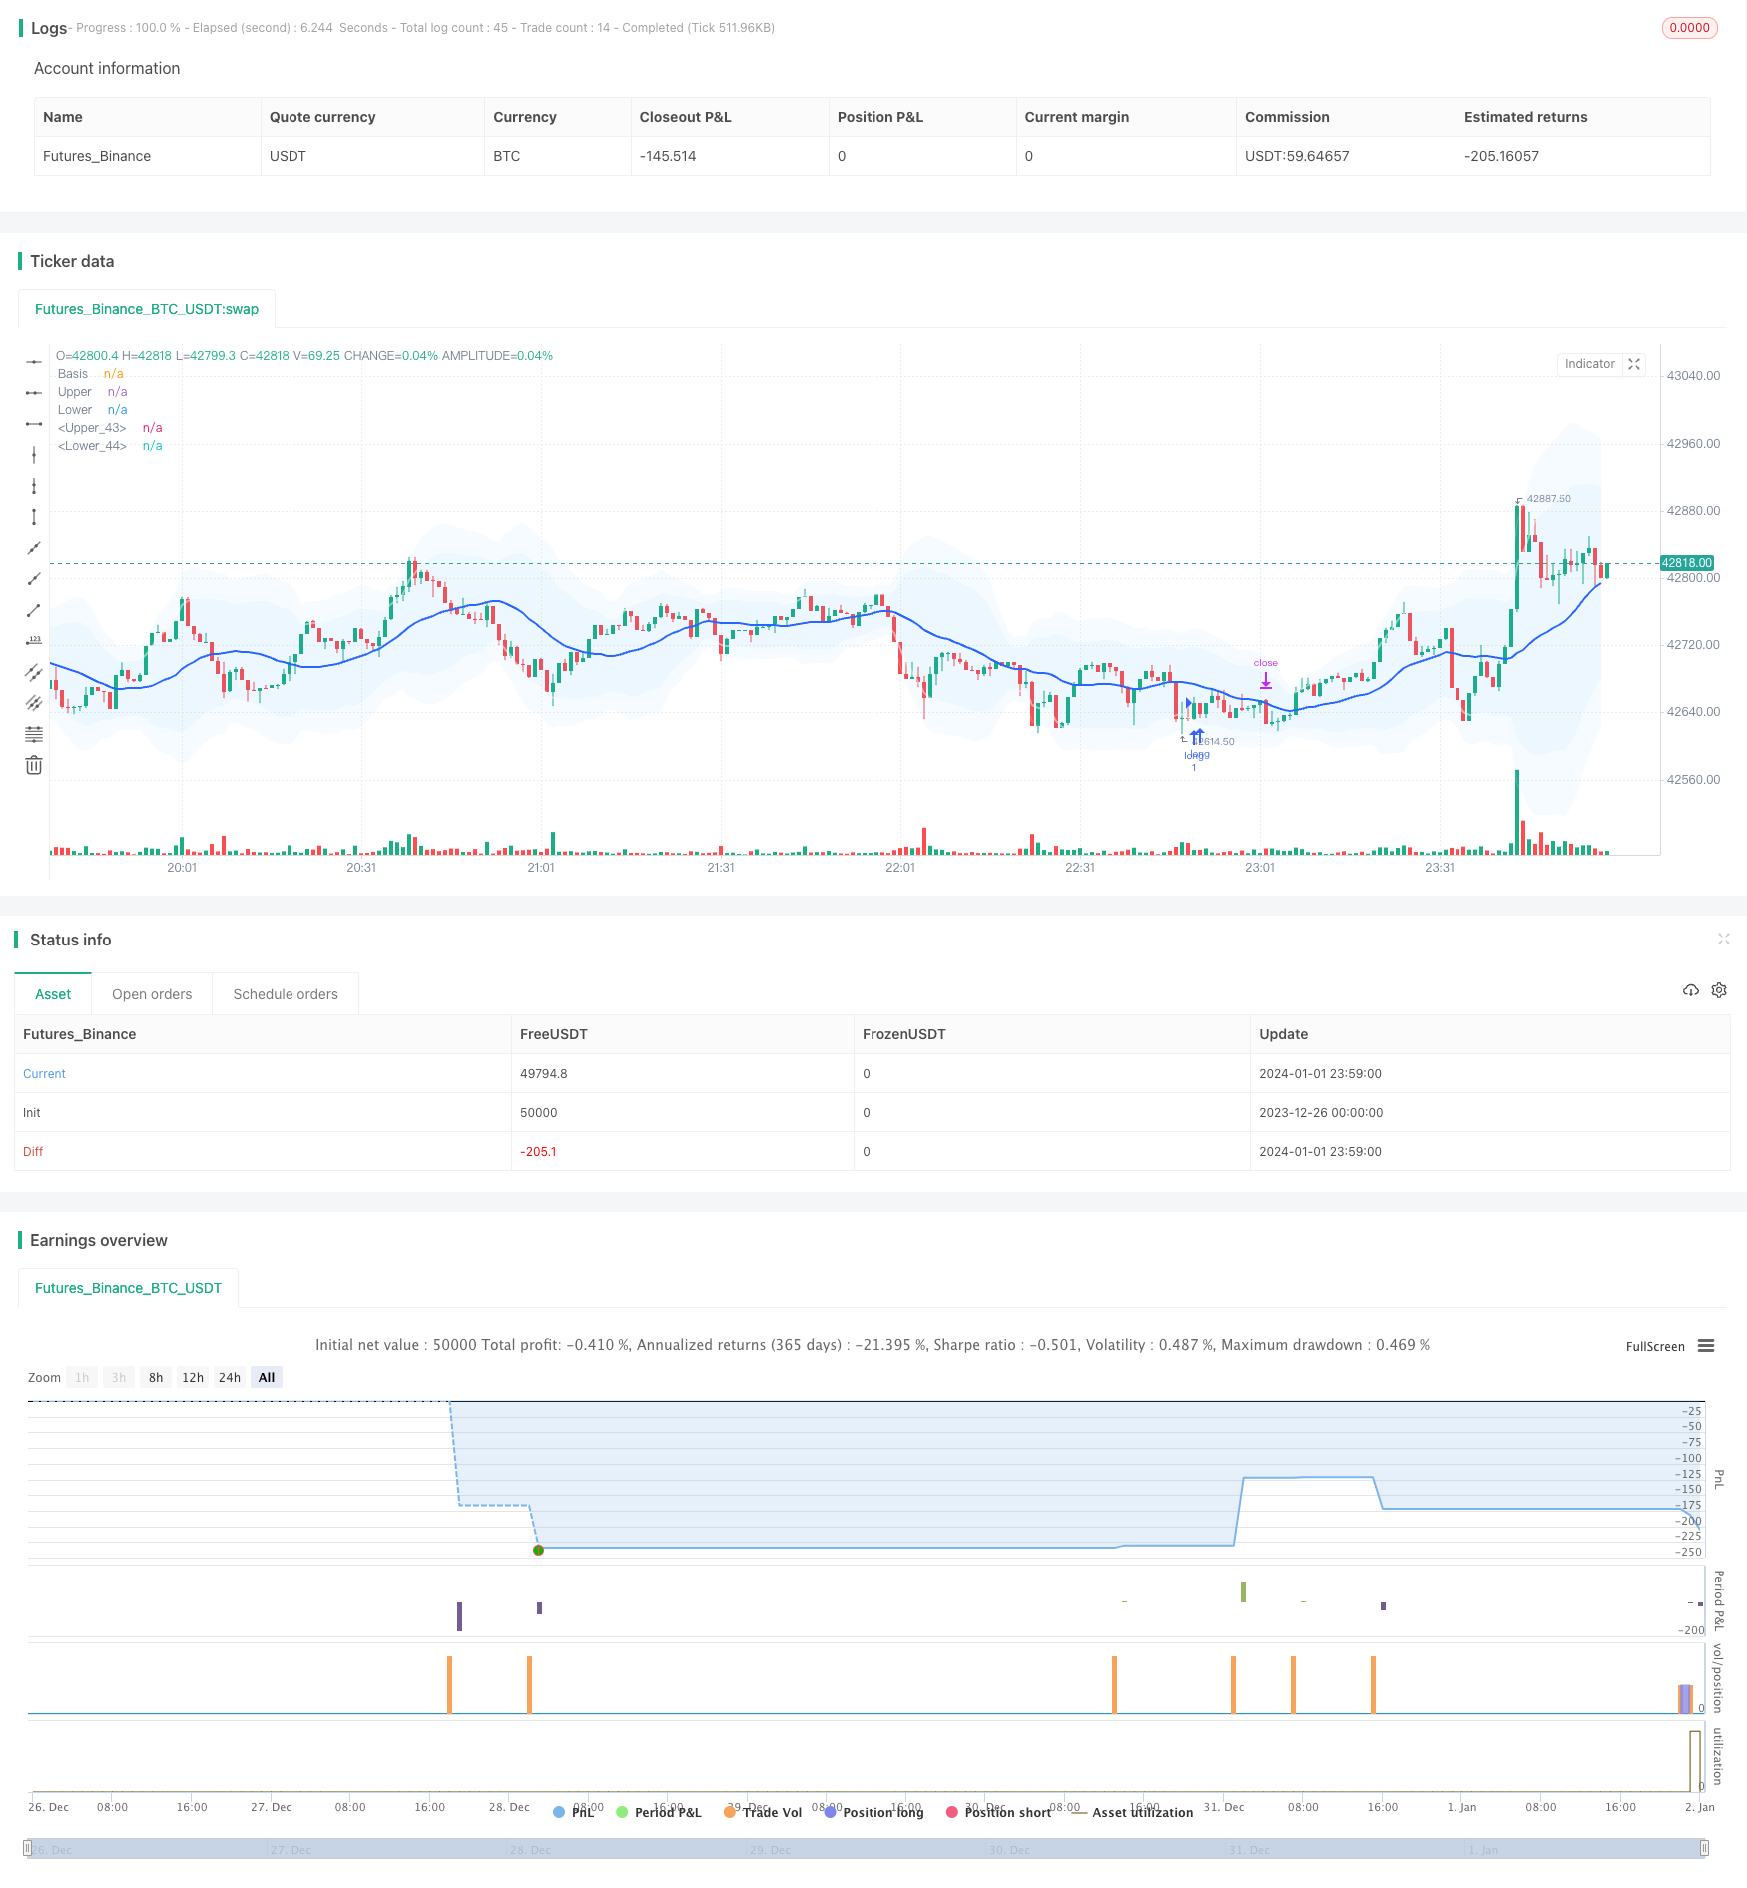Expand the ticker chart to fullscreen

click(1634, 364)
